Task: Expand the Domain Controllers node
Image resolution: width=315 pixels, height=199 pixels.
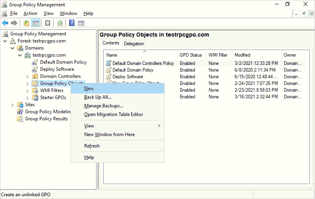Action: [28, 77]
